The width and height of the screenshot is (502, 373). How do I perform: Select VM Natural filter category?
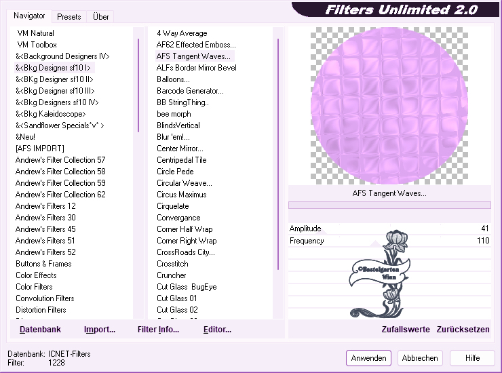tap(35, 33)
